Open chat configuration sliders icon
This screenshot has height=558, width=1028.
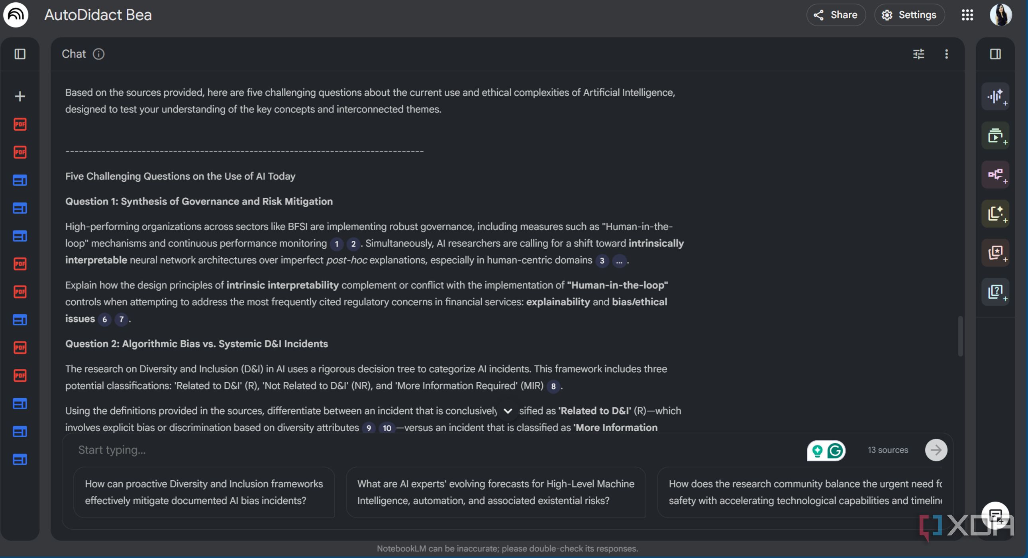point(918,54)
